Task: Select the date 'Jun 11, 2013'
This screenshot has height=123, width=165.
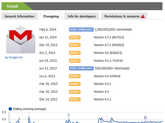Action: [x=48, y=68]
